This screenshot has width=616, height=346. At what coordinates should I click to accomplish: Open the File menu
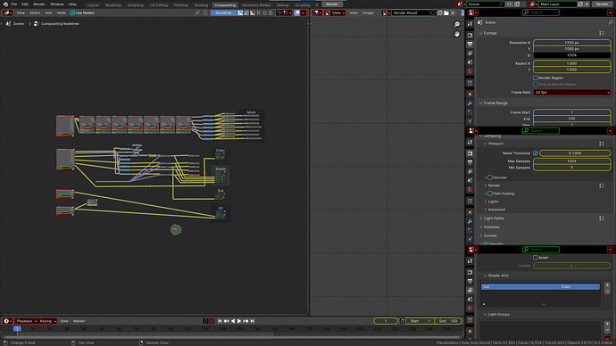[x=14, y=4]
